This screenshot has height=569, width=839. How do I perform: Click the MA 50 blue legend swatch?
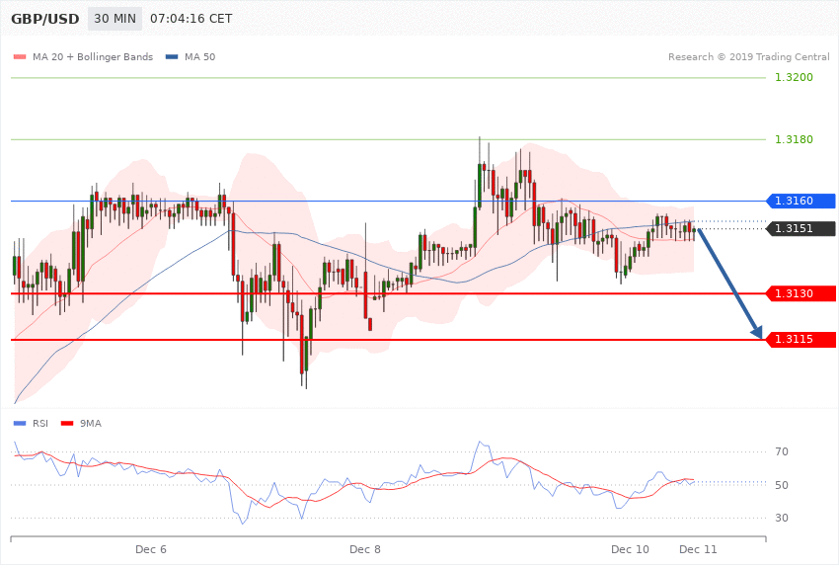172,56
